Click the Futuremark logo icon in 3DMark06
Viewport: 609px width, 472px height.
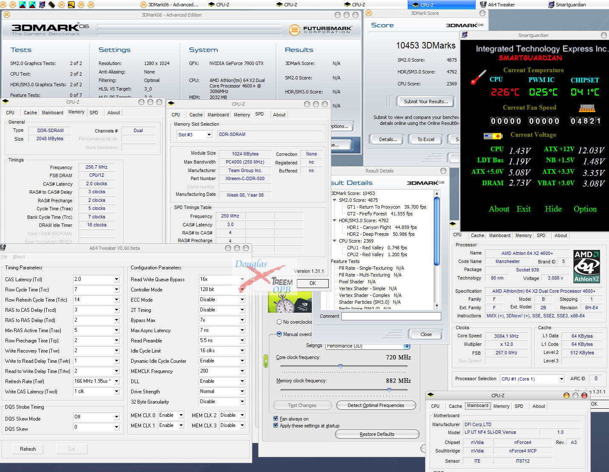(294, 30)
